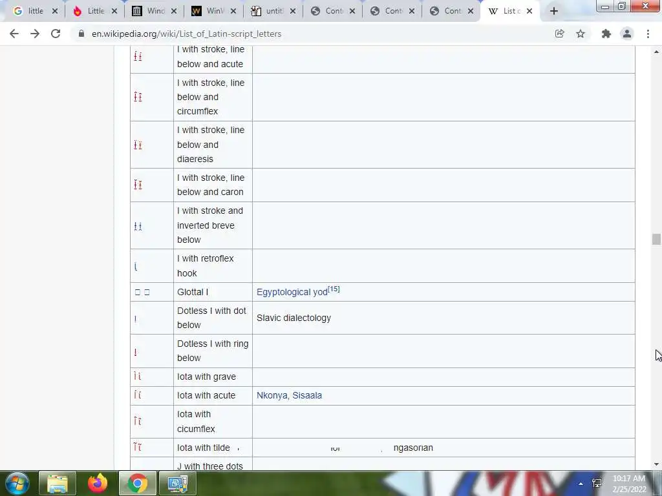Viewport: 662px width, 496px height.
Task: Close the Wikipedia 'List' tab
Action: (x=529, y=12)
